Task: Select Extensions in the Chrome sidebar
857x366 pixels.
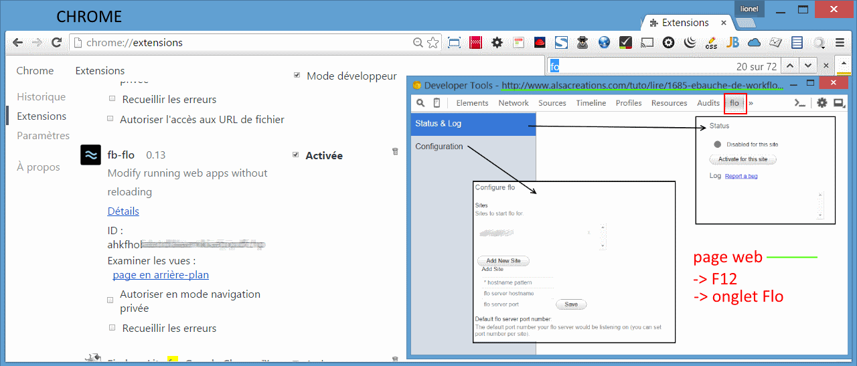Action: click(42, 116)
